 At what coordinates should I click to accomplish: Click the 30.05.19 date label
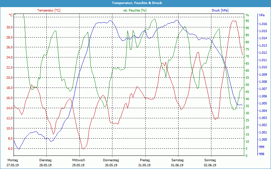coord(111,165)
